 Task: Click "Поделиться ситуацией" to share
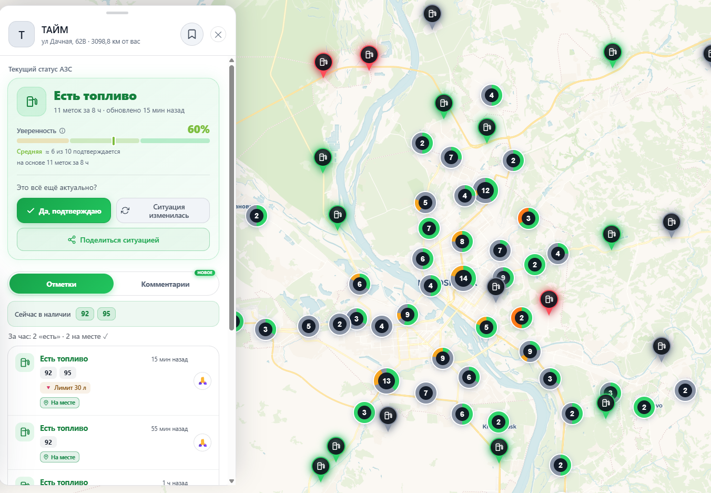113,240
